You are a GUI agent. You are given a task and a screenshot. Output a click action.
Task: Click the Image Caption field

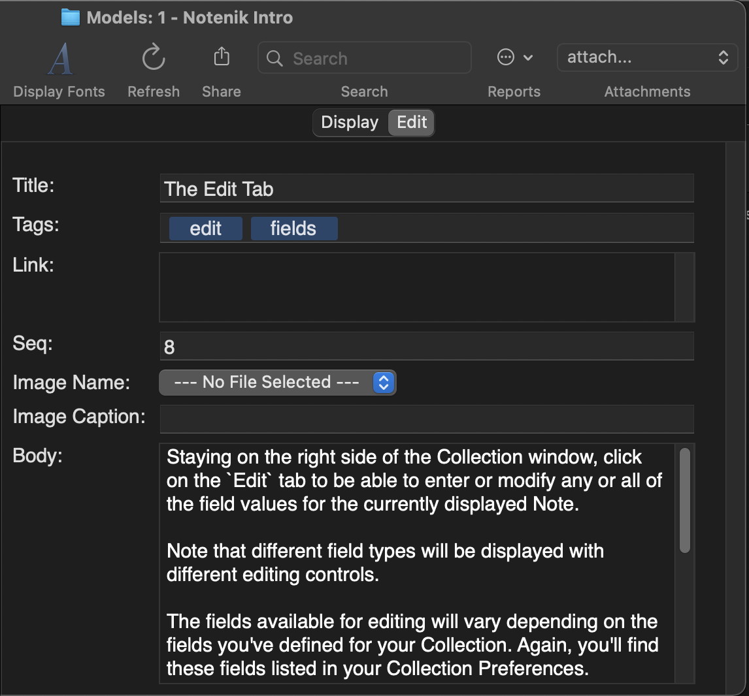pyautogui.click(x=426, y=419)
